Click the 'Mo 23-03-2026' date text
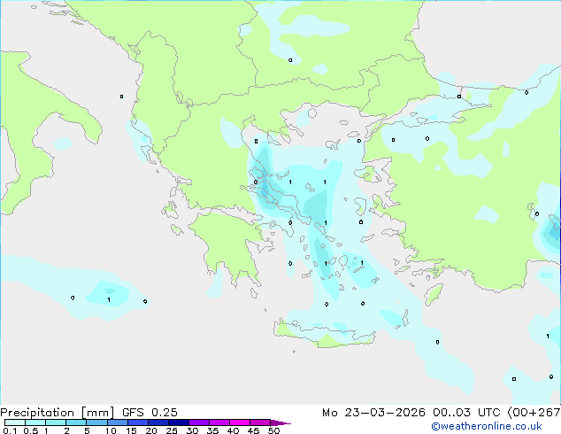Image resolution: width=561 pixels, height=434 pixels. [x=374, y=413]
